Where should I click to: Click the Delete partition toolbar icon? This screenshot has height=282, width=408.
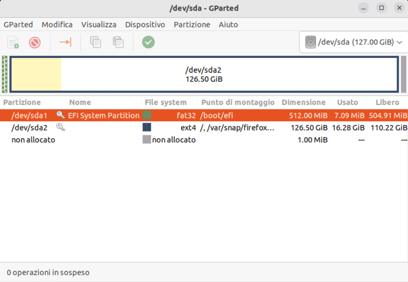tap(35, 42)
